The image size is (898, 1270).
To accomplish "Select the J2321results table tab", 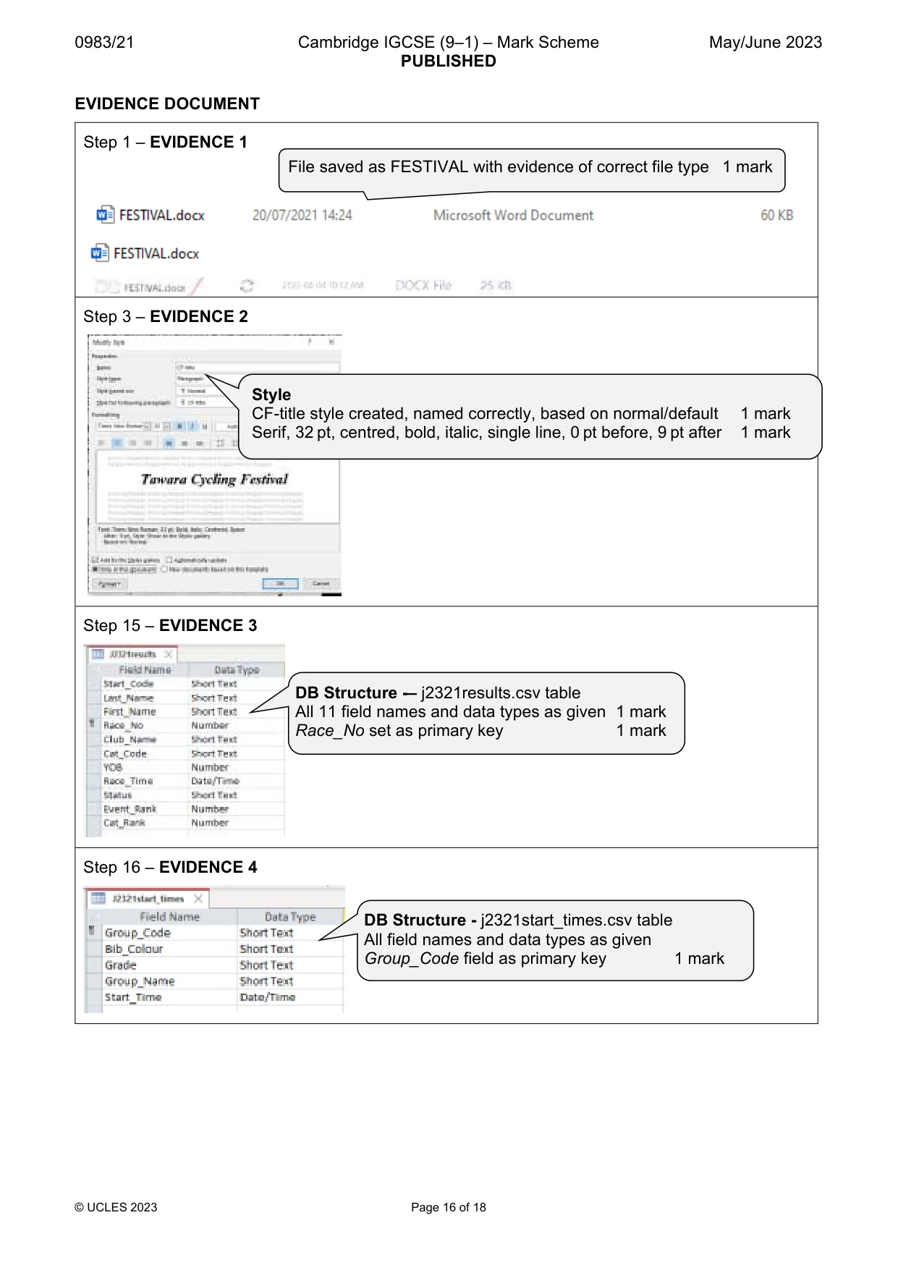I will 132,654.
